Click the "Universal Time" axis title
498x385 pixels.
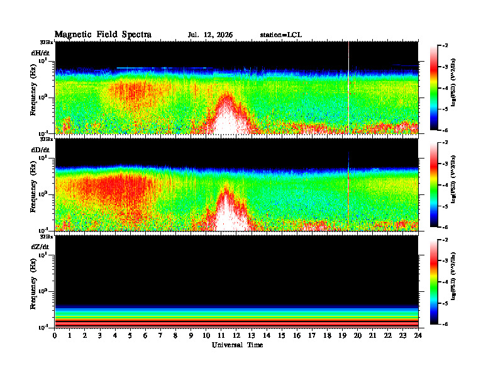pyautogui.click(x=237, y=345)
